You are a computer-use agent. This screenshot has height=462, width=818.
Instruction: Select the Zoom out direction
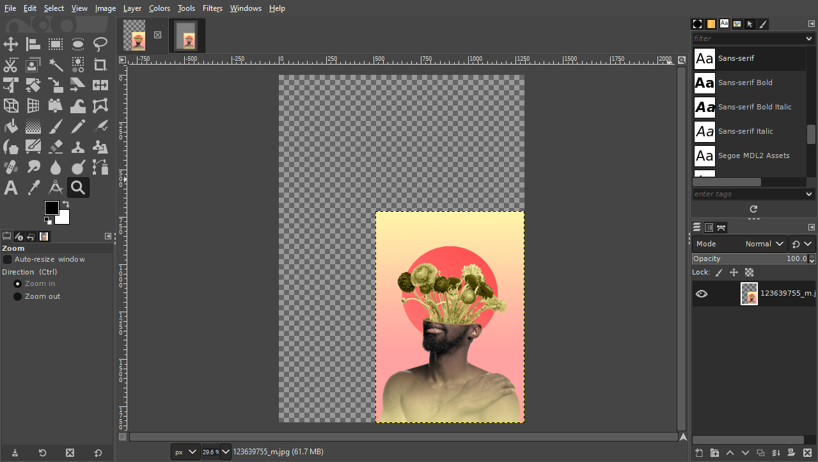tap(17, 296)
